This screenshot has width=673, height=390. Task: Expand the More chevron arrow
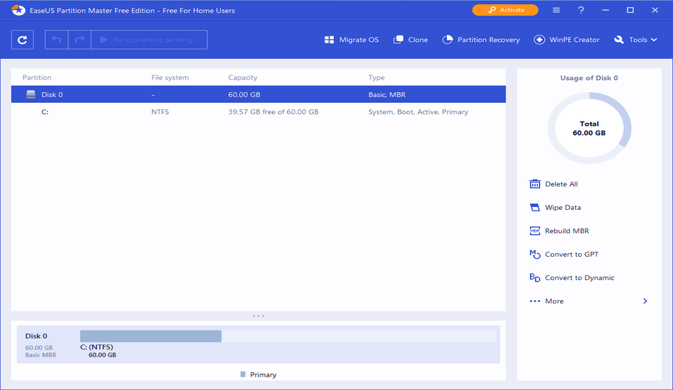coord(645,301)
